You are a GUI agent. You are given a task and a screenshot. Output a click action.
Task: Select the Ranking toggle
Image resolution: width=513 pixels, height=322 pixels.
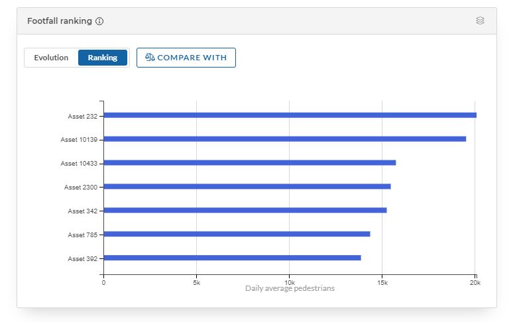103,58
